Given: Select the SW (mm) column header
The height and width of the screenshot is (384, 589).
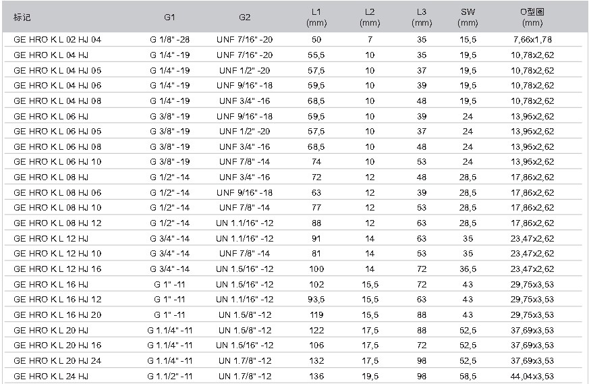Looking at the screenshot, I should coord(468,18).
